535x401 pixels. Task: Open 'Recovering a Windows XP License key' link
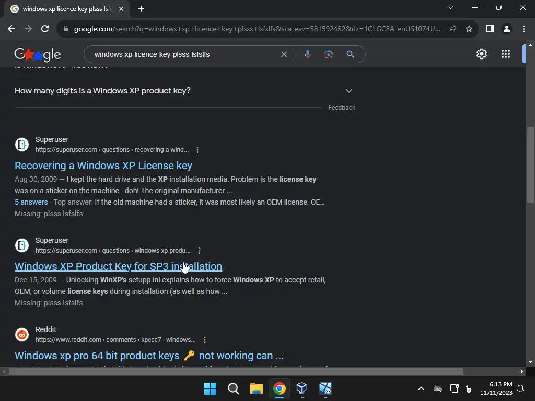pyautogui.click(x=103, y=166)
